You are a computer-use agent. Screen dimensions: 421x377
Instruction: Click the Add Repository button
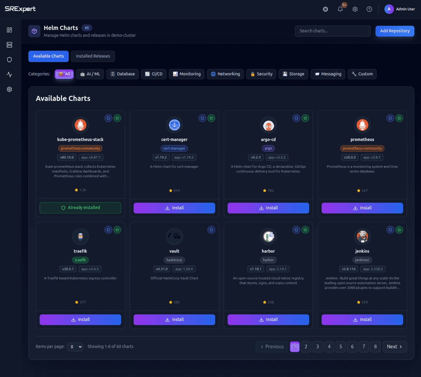click(x=395, y=31)
